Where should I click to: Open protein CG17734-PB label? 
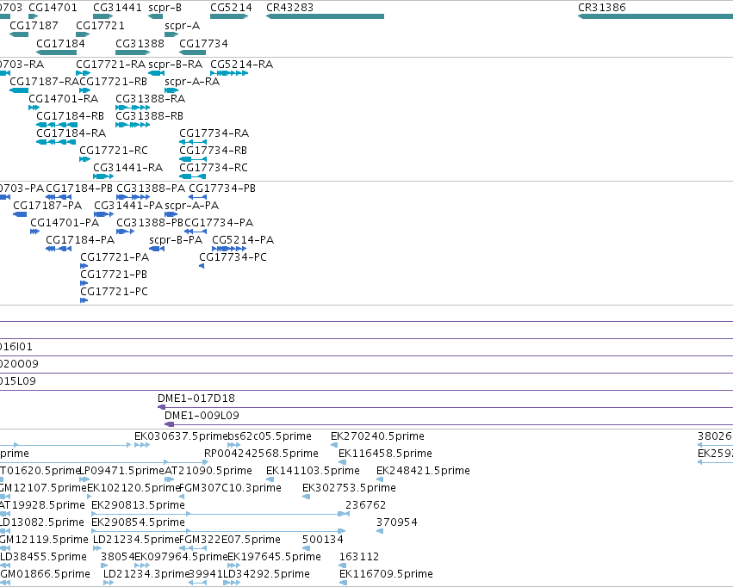[x=222, y=188]
